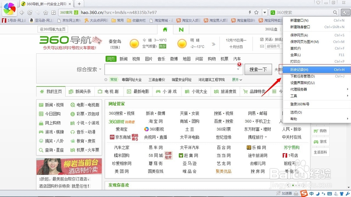Bookmark page with toolbar star icon

[46, 13]
